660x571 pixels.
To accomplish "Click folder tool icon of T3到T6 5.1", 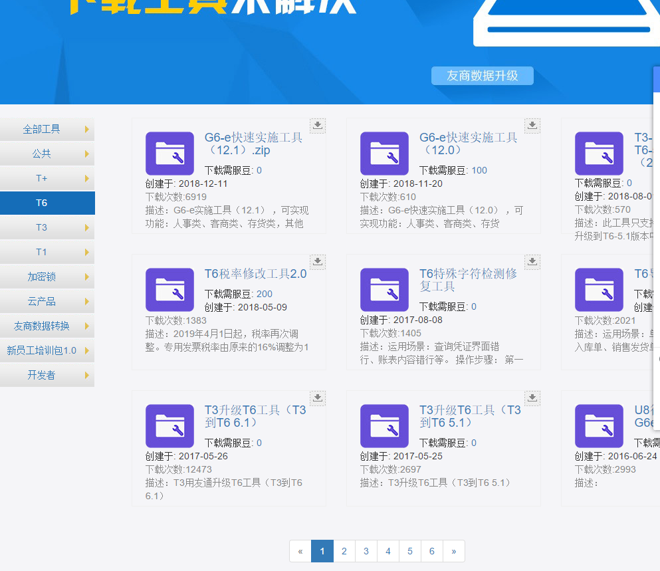I will point(384,426).
